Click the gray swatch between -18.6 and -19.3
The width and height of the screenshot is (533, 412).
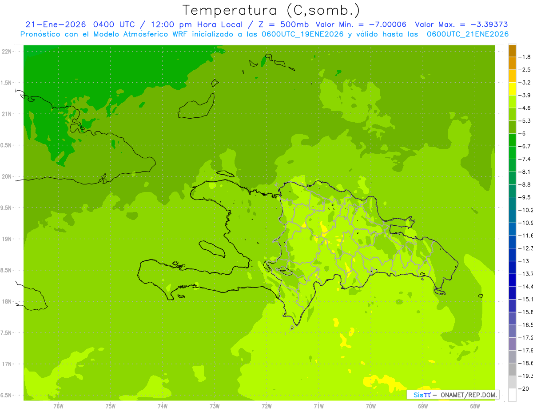(512, 369)
